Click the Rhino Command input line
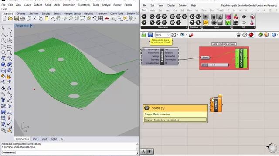 [75, 153]
